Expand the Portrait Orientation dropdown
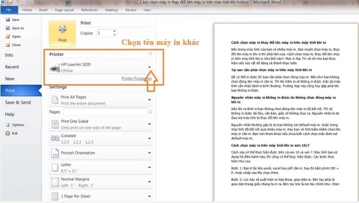This screenshot has width=359, height=203. click(x=149, y=153)
